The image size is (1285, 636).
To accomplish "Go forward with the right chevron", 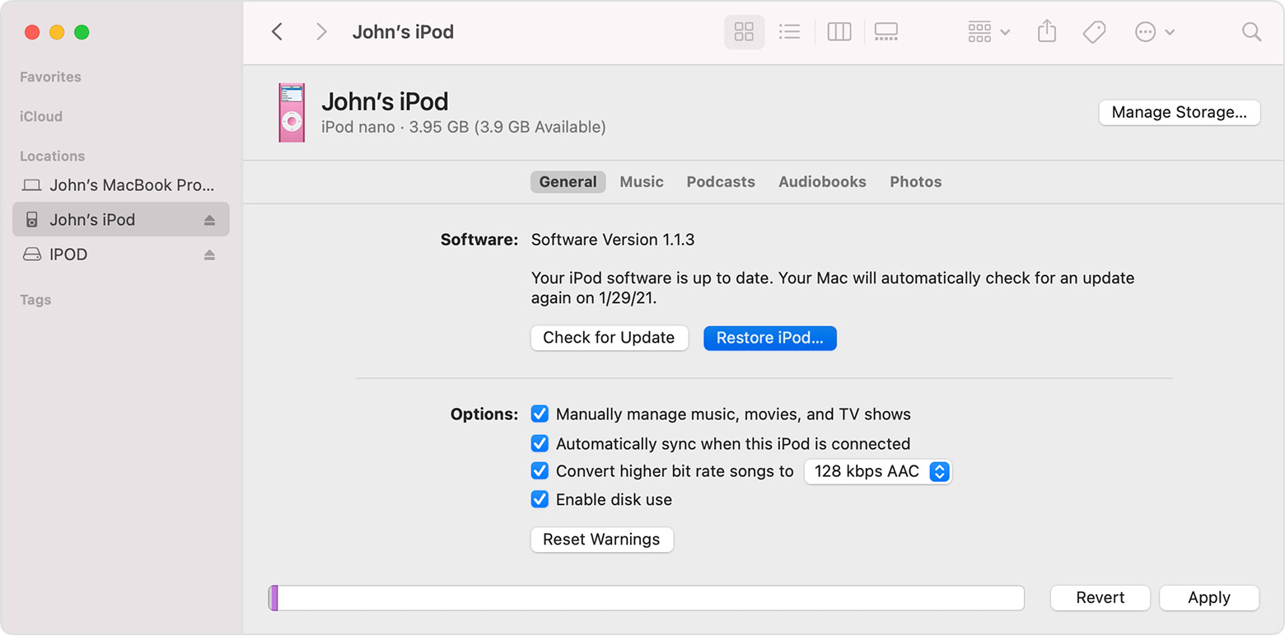I will [x=321, y=32].
